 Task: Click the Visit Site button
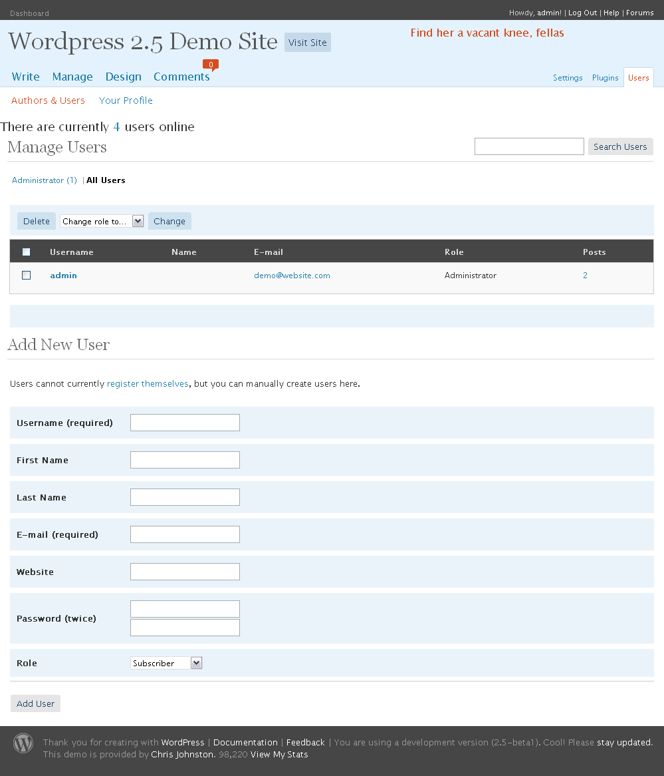coord(308,43)
